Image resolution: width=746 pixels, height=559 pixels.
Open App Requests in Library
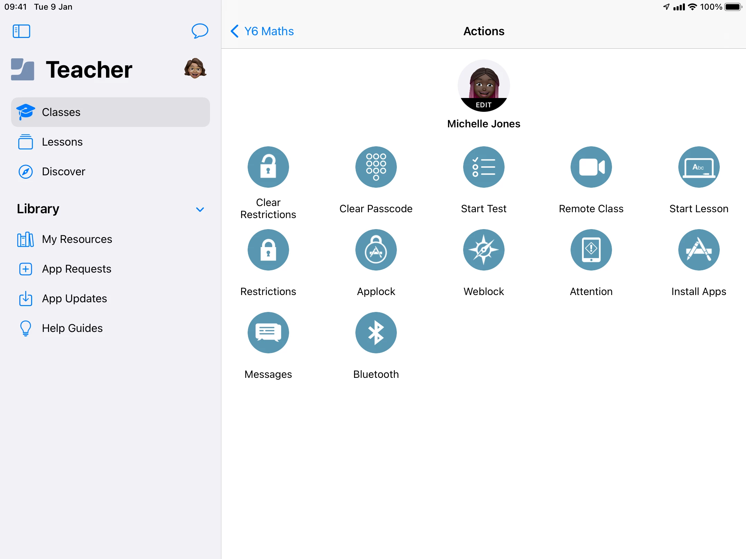(76, 269)
